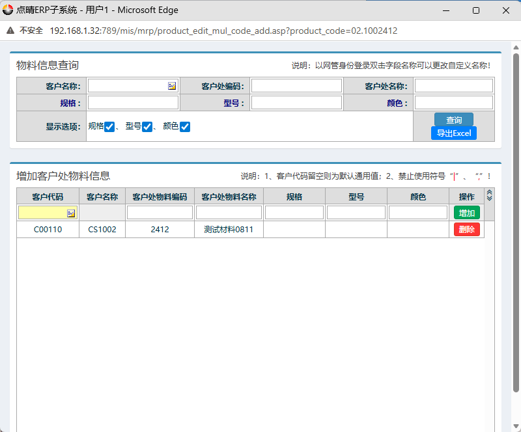
Task: Click the 规格 input in the add row
Action: [294, 213]
